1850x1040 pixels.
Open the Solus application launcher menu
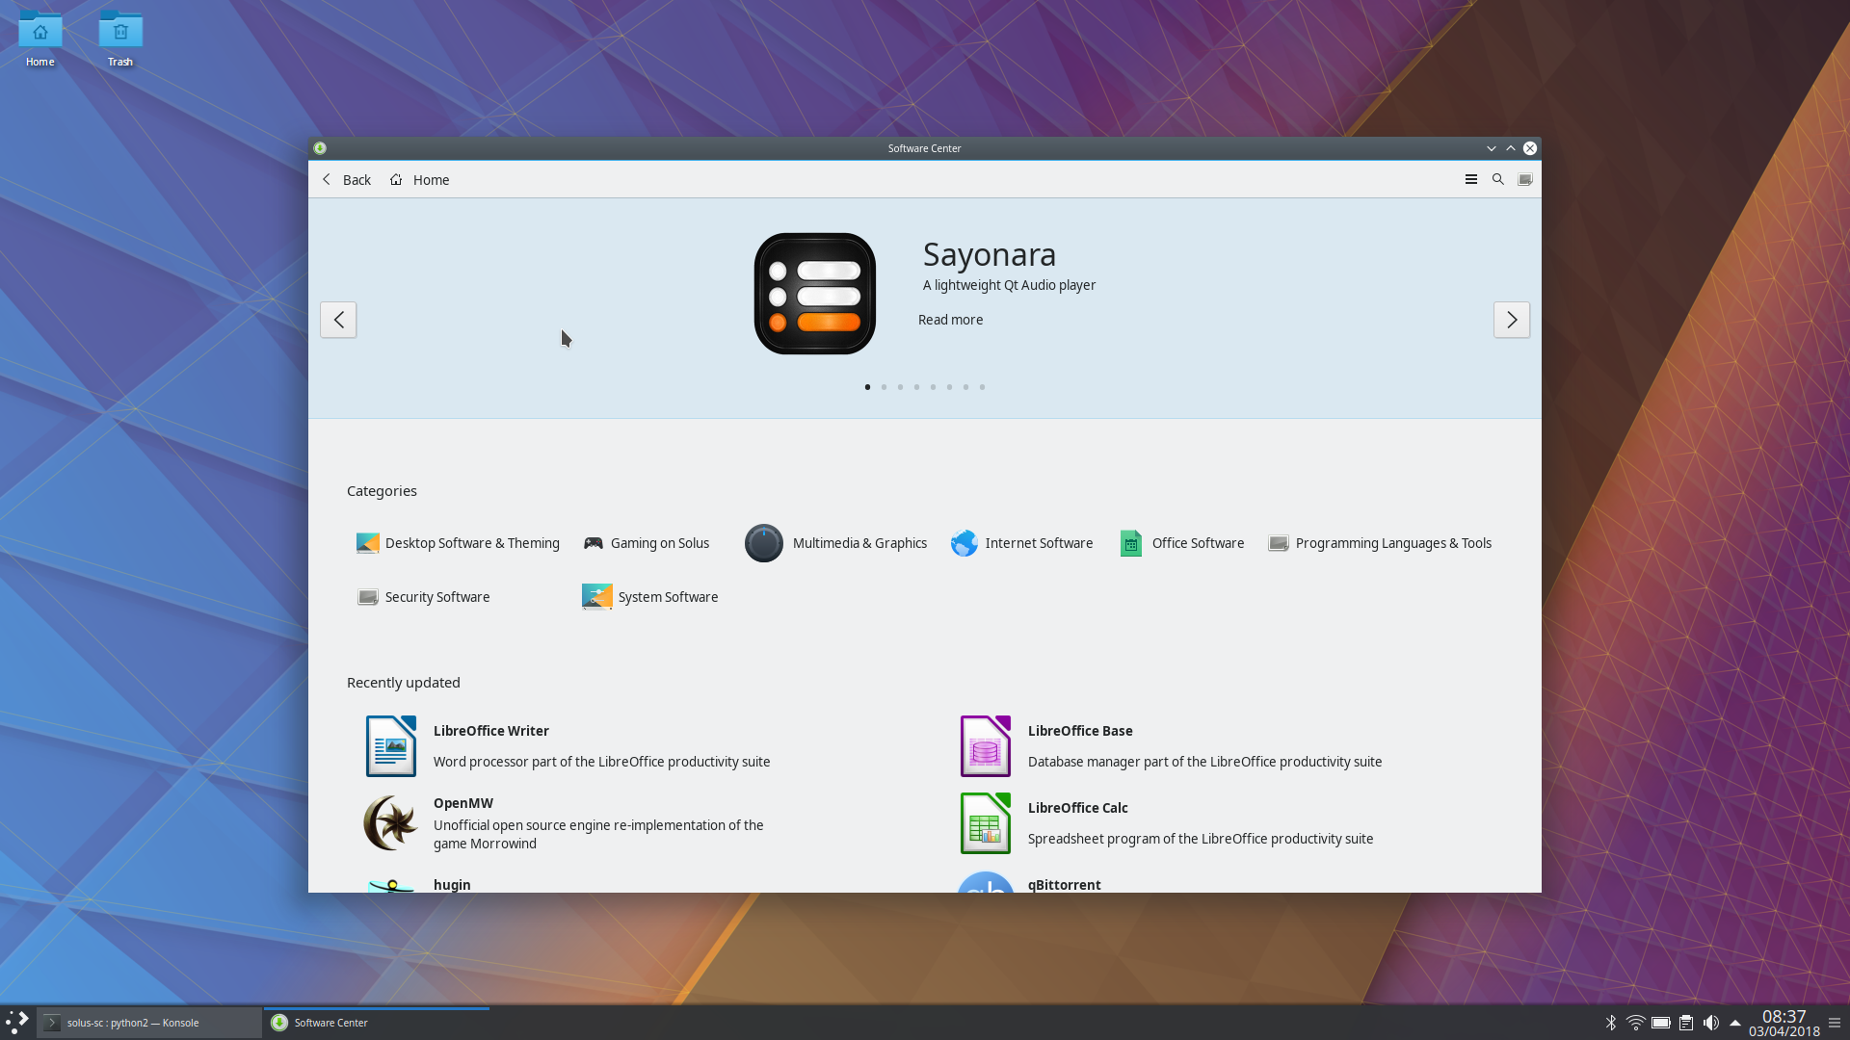(x=17, y=1022)
